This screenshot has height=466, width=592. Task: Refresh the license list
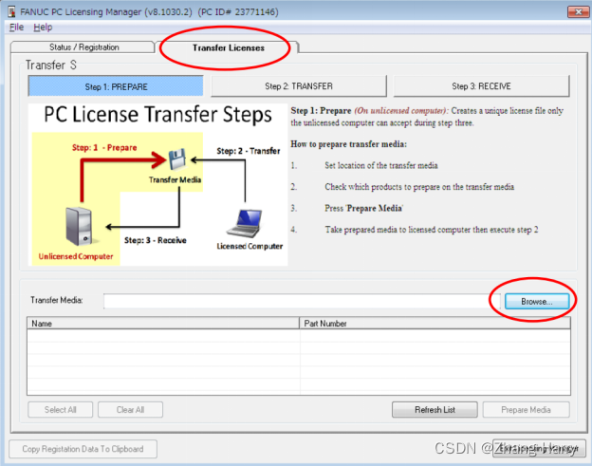[x=435, y=410]
